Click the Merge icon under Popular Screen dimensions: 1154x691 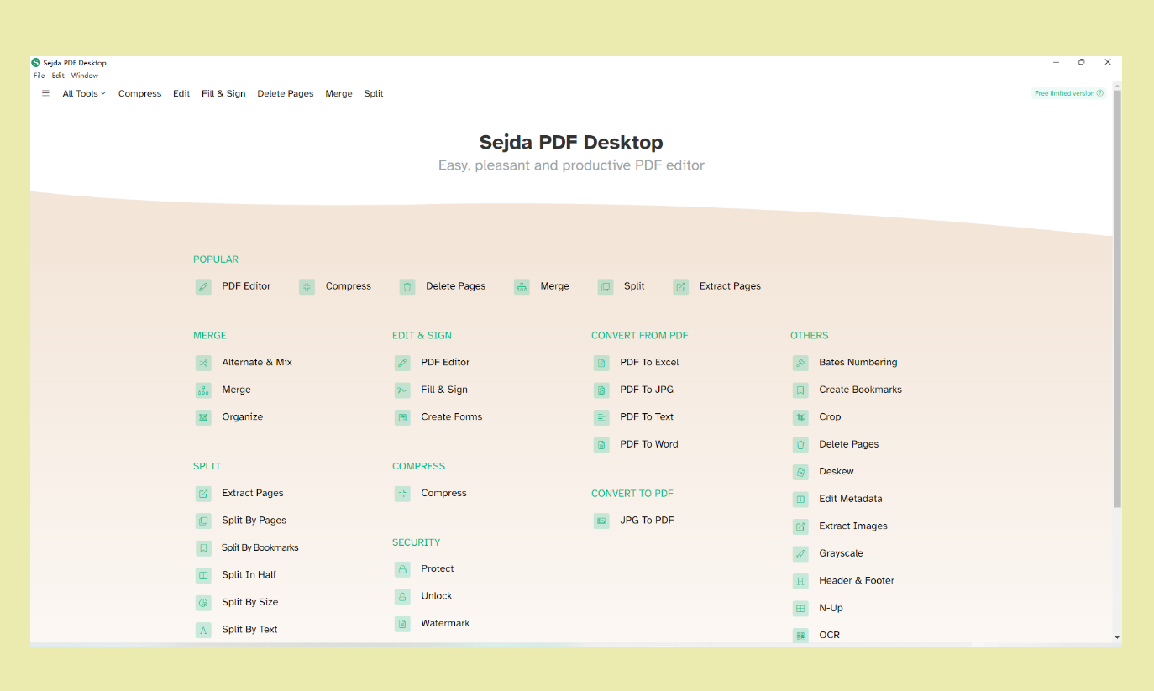[x=522, y=287]
